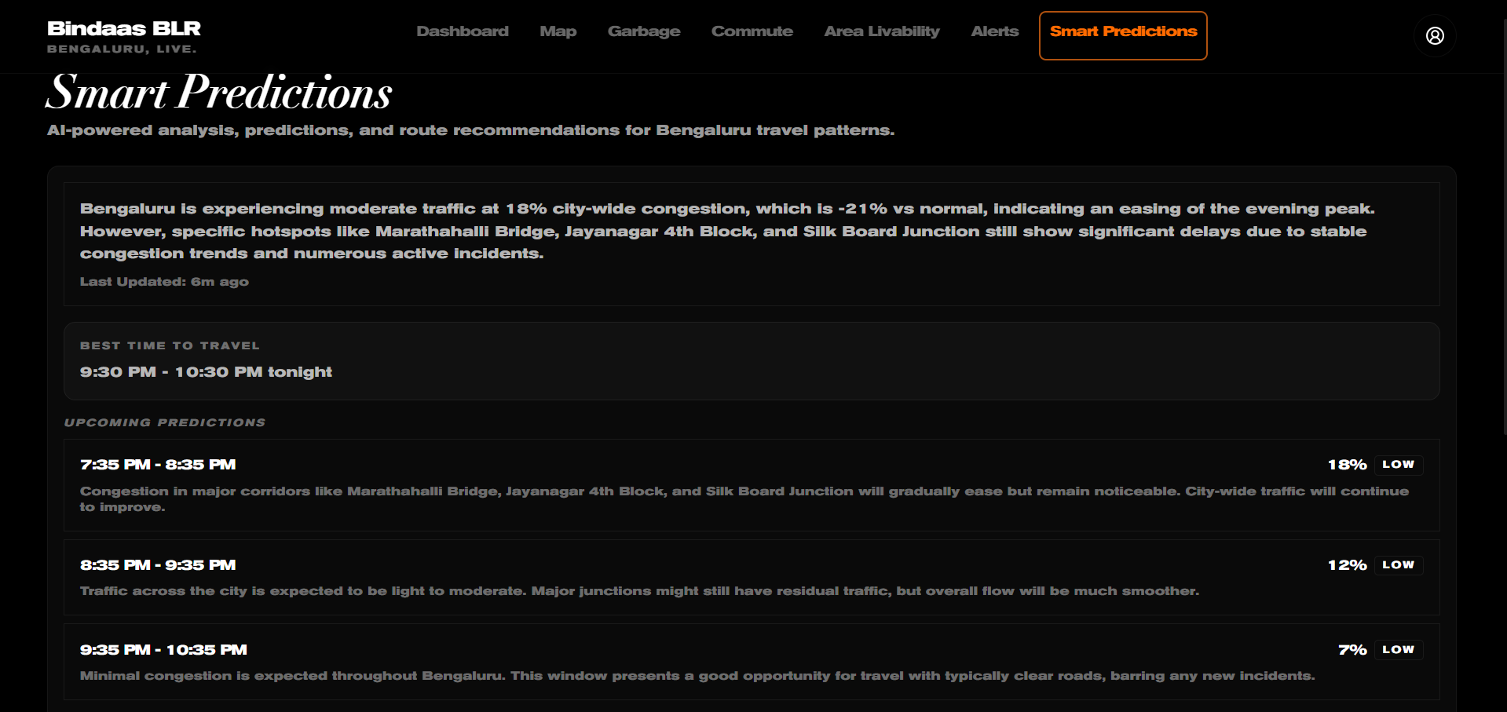Click the 7% congestion value
This screenshot has width=1507, height=712.
tap(1352, 650)
